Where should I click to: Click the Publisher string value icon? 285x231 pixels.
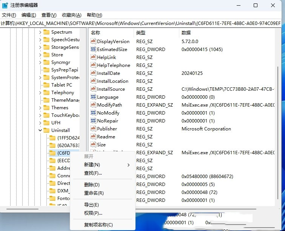click(x=93, y=129)
